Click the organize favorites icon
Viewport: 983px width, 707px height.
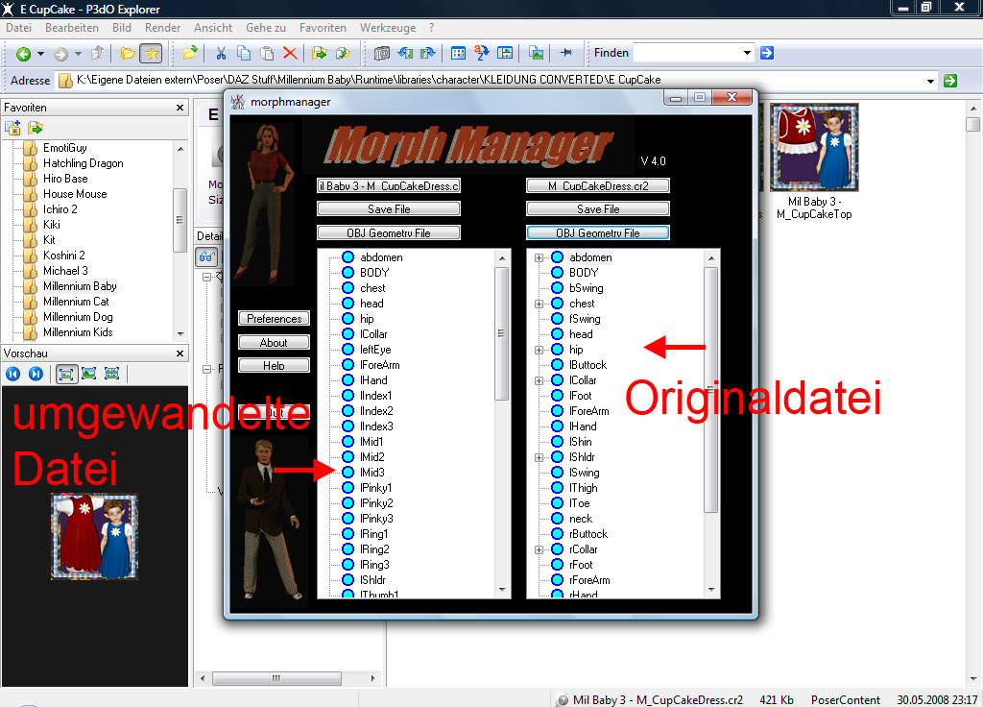click(x=36, y=128)
